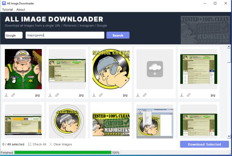Open the Tutorial menu
Image resolution: width=232 pixels, height=156 pixels.
tap(7, 10)
